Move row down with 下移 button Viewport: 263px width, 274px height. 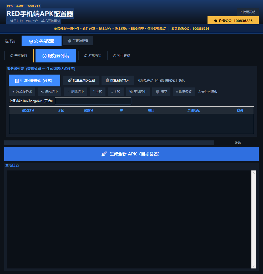tap(116, 92)
